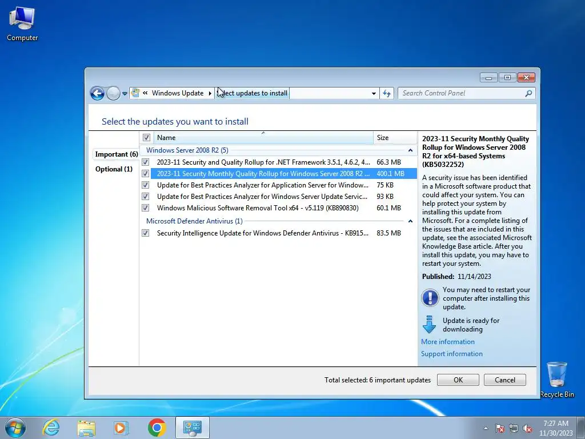Sort by the Name column header
Image resolution: width=585 pixels, height=439 pixels.
tap(264, 137)
